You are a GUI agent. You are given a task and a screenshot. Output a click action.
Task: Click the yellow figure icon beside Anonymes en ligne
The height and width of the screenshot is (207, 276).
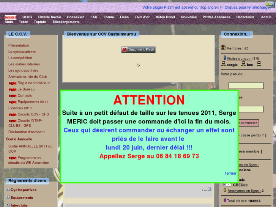pos(225,190)
